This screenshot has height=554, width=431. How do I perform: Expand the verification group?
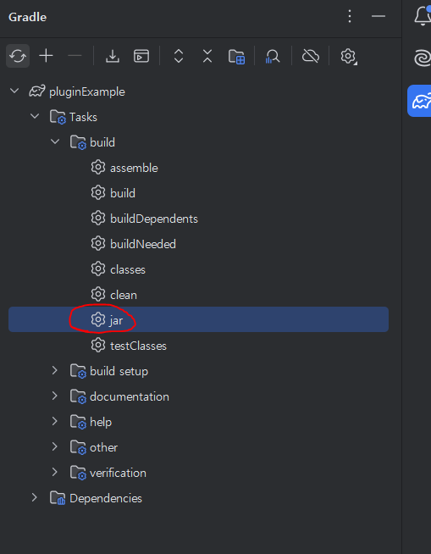pos(55,472)
